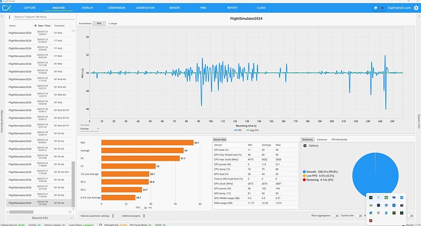Viewport: 421px width, 226px height.
Task: Open the Stuttering Options gear
Action: point(304,145)
